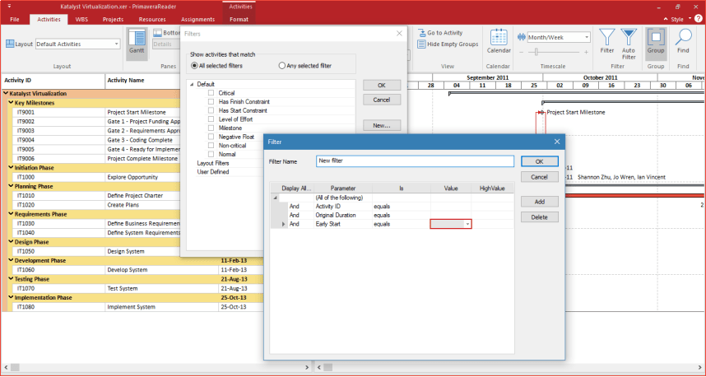Viewport: 706px width, 377px height.
Task: Collapse the Katalyst Virtualization group
Action: coord(6,94)
